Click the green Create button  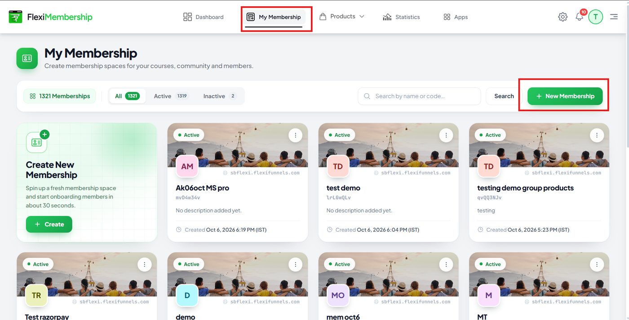coord(49,224)
